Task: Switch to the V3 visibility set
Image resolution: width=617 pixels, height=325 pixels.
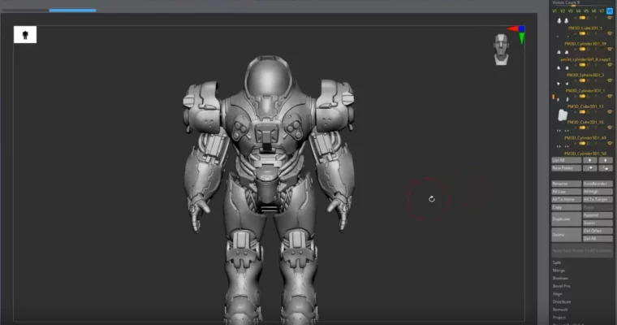Action: click(x=570, y=11)
